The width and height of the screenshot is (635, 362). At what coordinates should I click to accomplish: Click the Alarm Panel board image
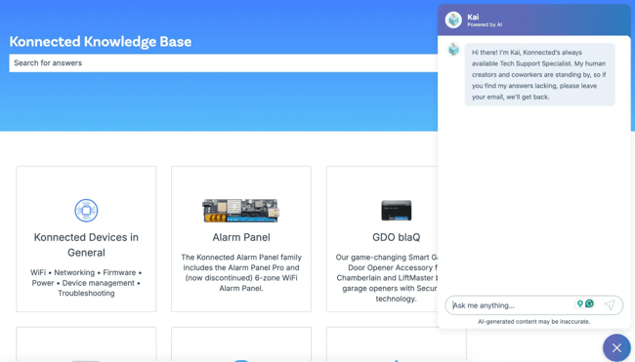coord(241,211)
